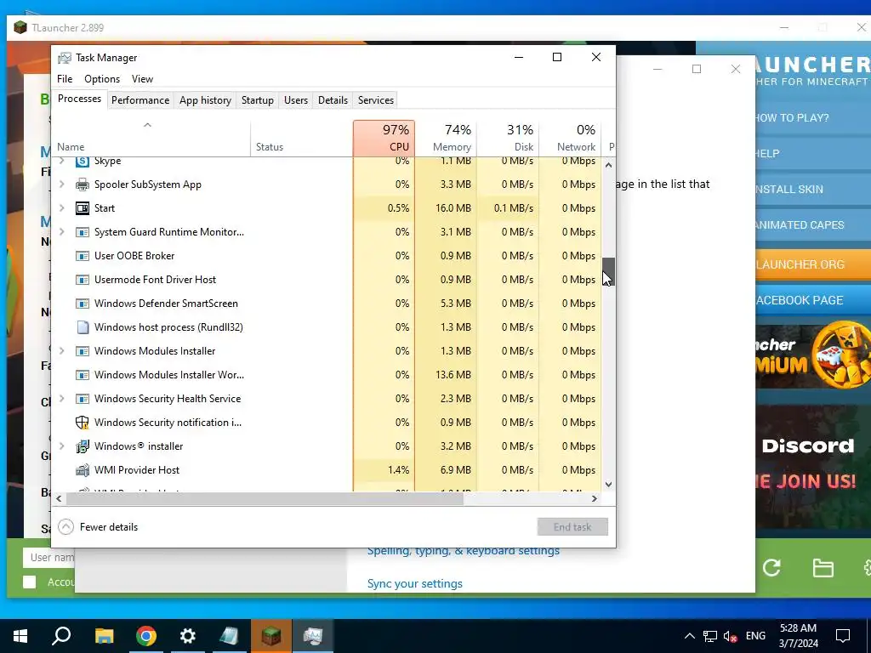Screen dimensions: 871x653
Task: Expand Windows Security Health Service row
Action: coord(61,399)
